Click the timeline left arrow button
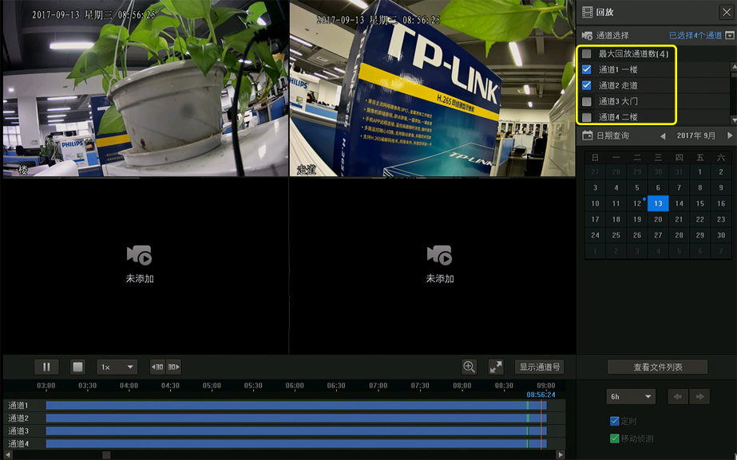 [678, 396]
